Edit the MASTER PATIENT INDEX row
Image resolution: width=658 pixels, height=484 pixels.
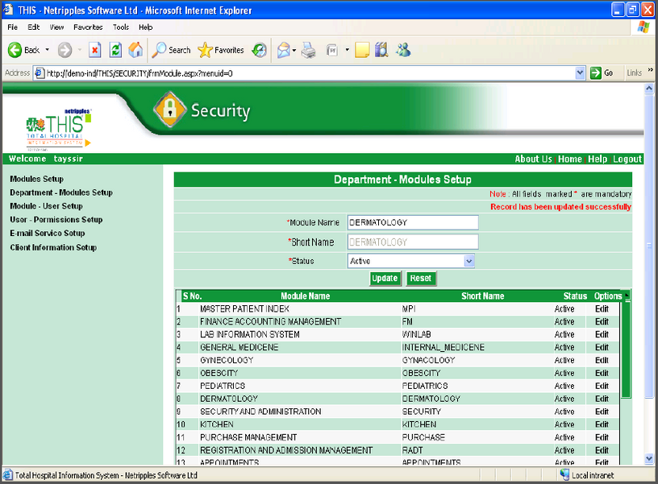602,308
